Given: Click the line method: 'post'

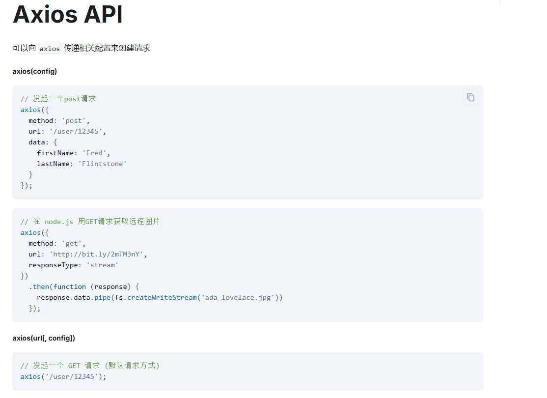Looking at the screenshot, I should (59, 120).
